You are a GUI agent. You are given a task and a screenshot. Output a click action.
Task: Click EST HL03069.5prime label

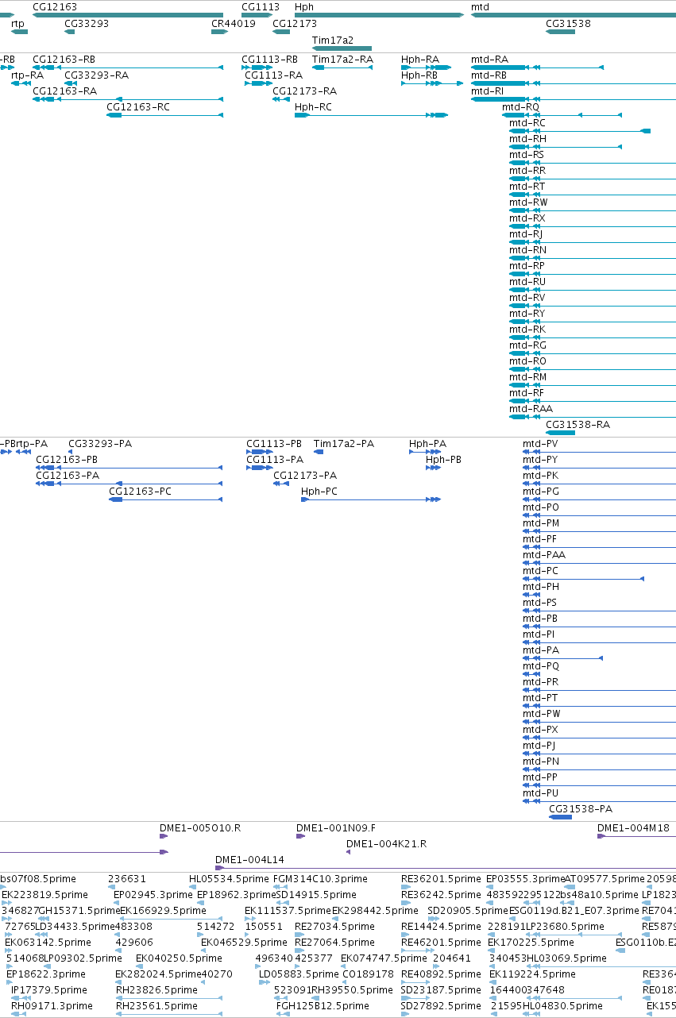click(566, 958)
